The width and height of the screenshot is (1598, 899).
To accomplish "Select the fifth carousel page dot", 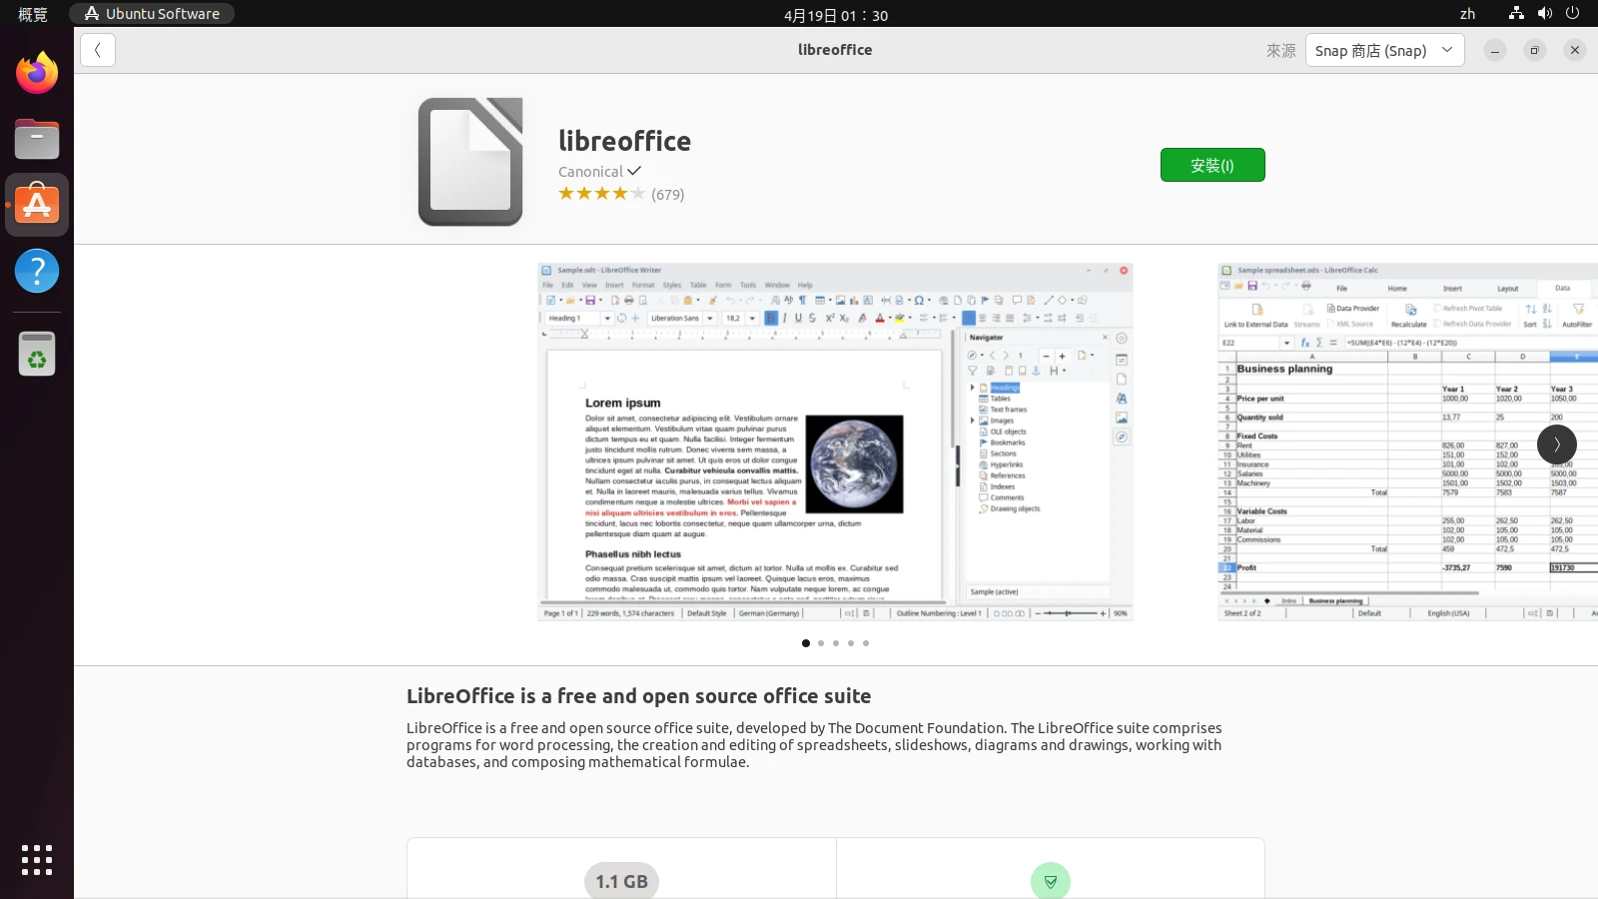I will (x=866, y=643).
